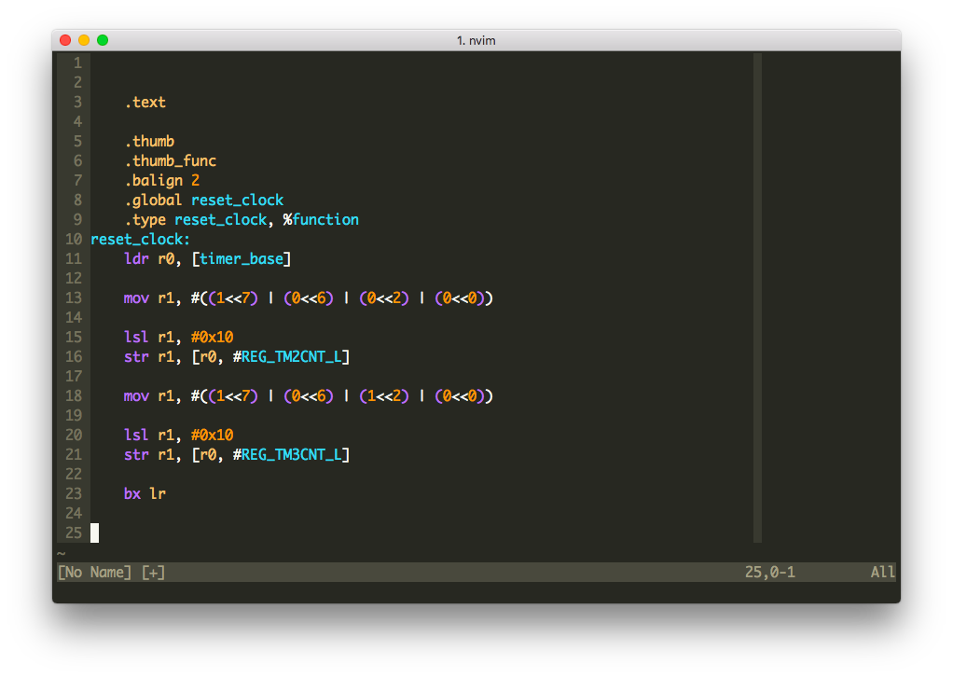Screen dimensions: 953x678
Task: Click the '.balign' directive on line 7
Action: click(153, 181)
